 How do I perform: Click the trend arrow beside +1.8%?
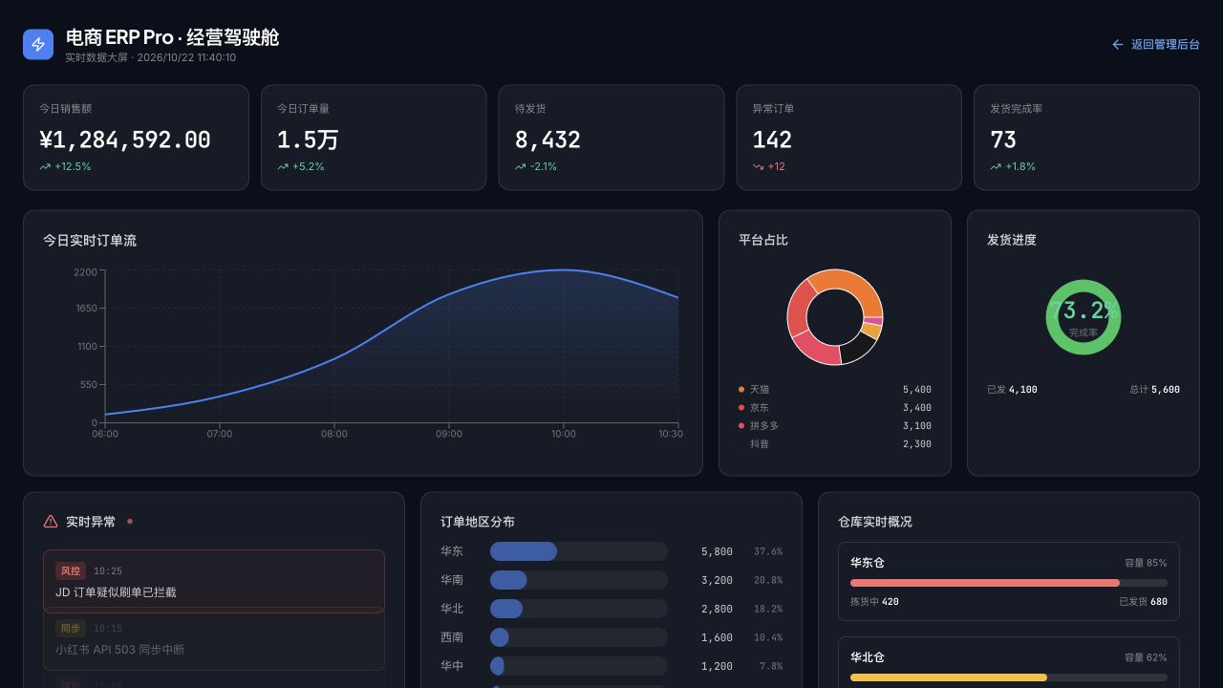click(997, 166)
